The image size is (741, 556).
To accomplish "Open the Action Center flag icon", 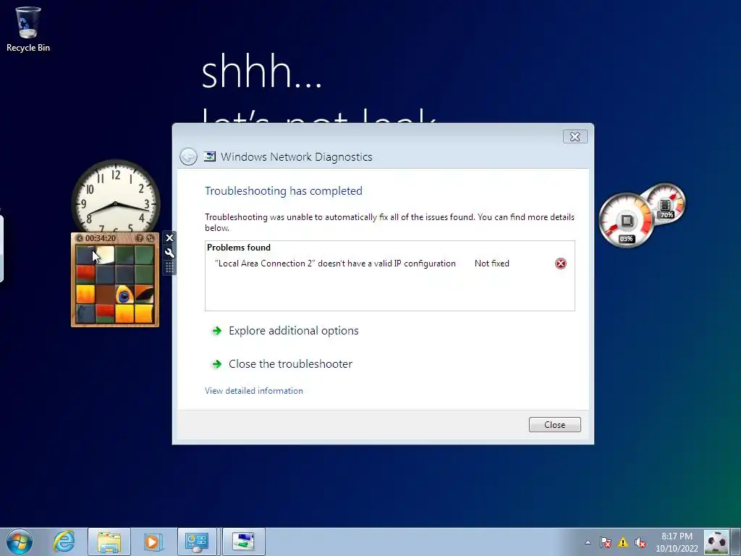I will 606,542.
